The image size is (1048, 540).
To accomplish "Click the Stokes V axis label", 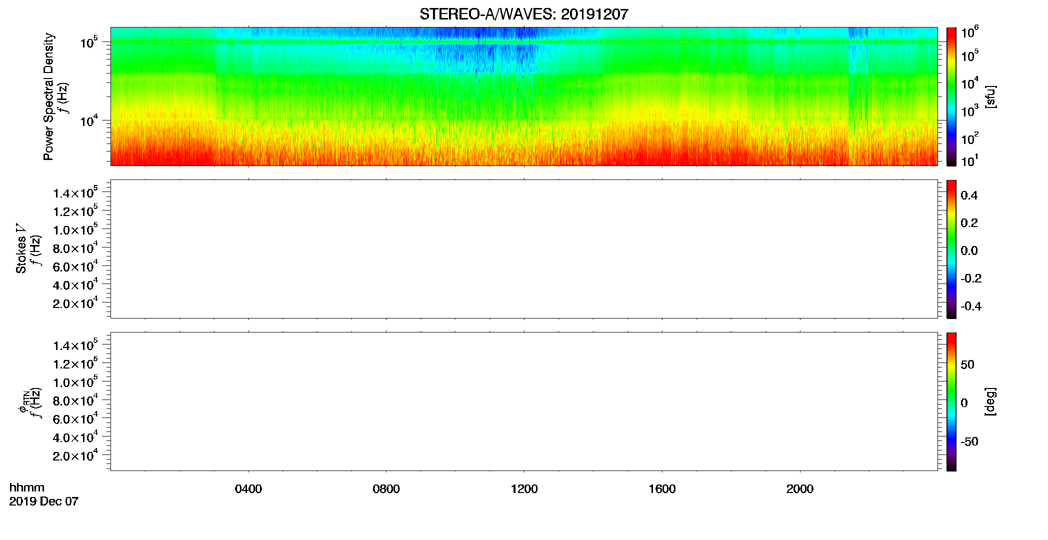I will [21, 248].
